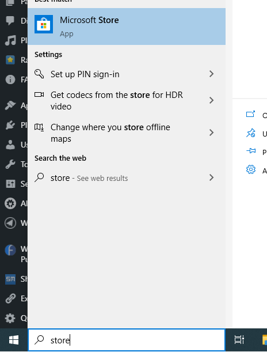Click the App settings gear in preview pane
Image resolution: width=267 pixels, height=352 pixels.
(251, 169)
